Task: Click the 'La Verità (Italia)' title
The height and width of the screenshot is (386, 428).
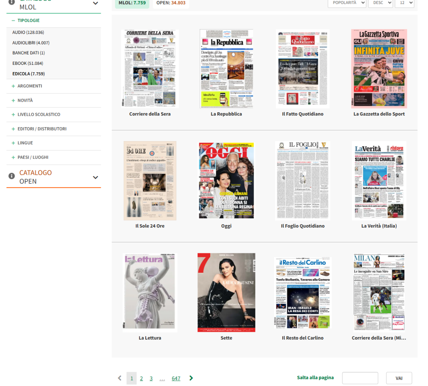Action: pyautogui.click(x=379, y=226)
